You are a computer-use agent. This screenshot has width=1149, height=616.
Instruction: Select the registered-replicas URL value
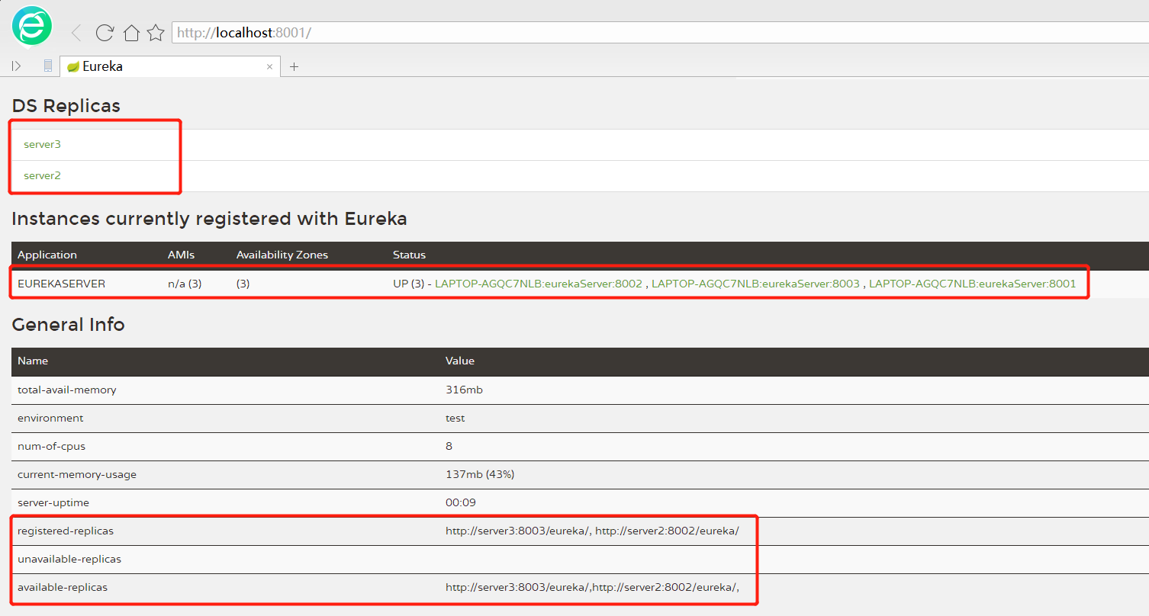[x=592, y=531]
